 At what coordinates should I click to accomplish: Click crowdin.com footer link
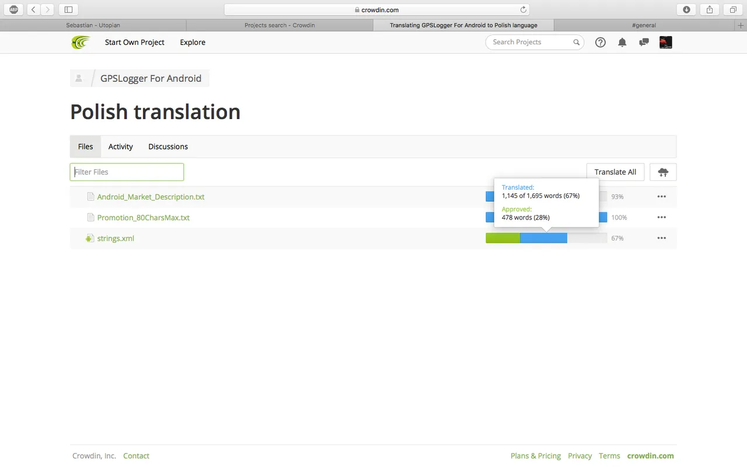coord(651,456)
